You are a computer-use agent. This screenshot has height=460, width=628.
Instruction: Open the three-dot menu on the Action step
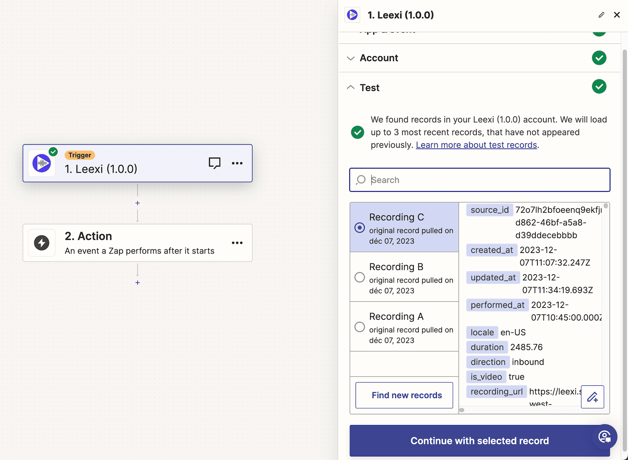pyautogui.click(x=237, y=243)
